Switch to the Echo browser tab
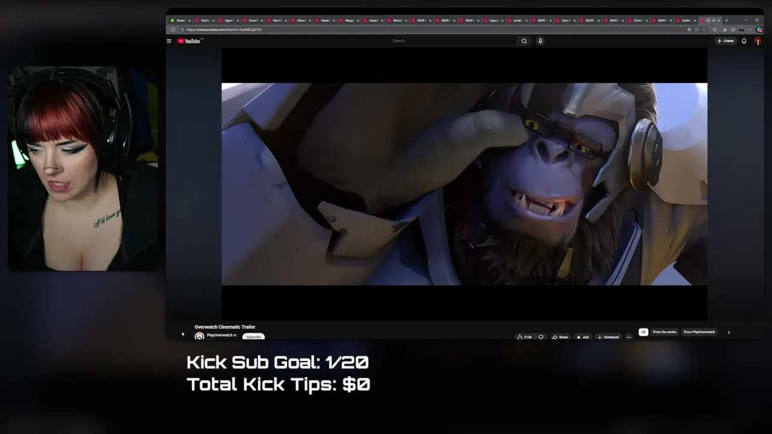This screenshot has width=772, height=434. pos(566,20)
